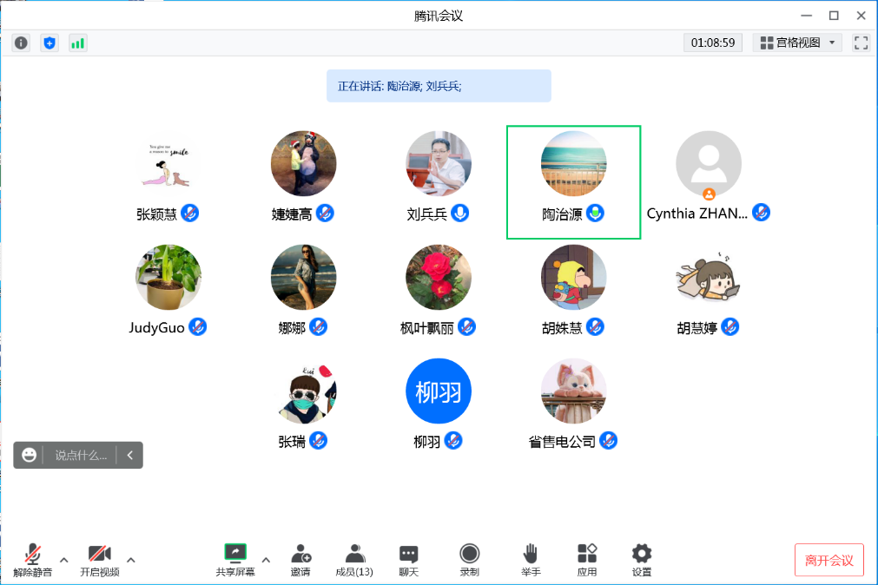Image resolution: width=878 pixels, height=585 pixels.
Task: Click the name label JudyGuo
Action: pos(157,327)
